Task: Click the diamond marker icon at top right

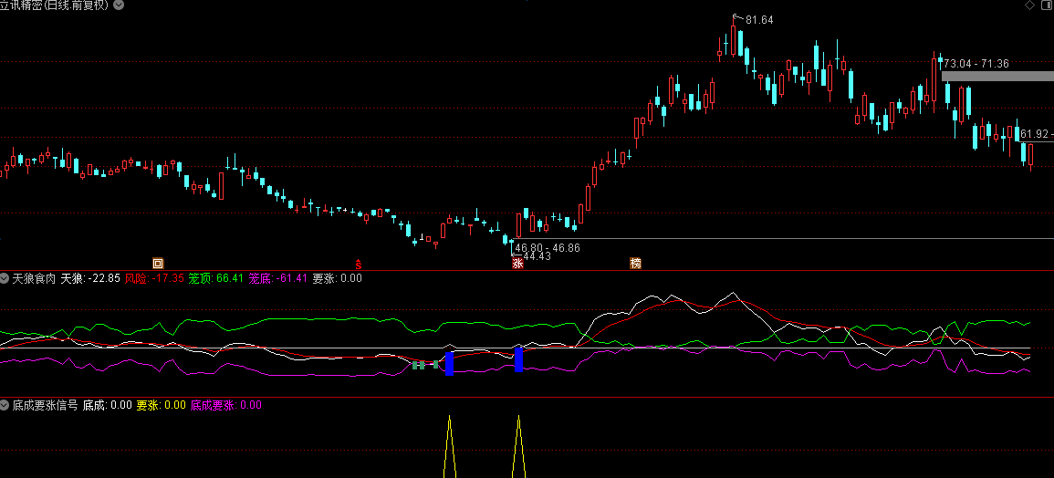Action: click(x=1029, y=5)
